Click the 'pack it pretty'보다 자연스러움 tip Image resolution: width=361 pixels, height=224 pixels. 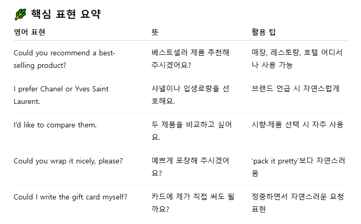[298, 167]
